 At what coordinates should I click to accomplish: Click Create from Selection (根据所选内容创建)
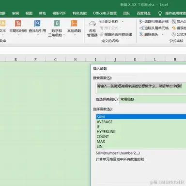click(116, 34)
